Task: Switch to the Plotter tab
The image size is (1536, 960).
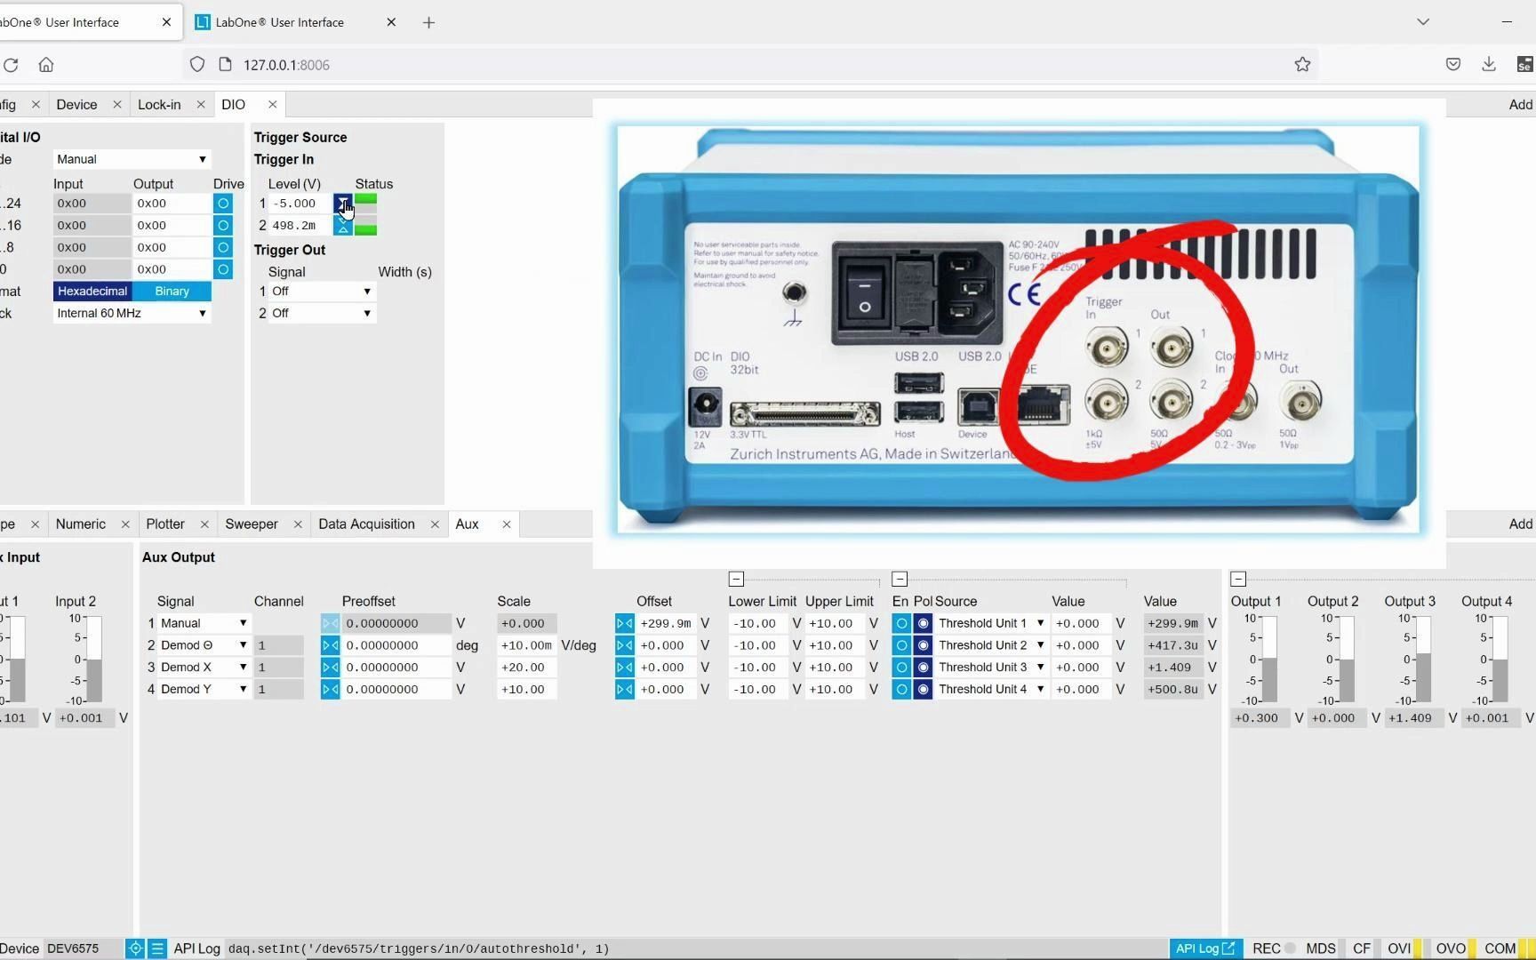Action: pyautogui.click(x=165, y=524)
